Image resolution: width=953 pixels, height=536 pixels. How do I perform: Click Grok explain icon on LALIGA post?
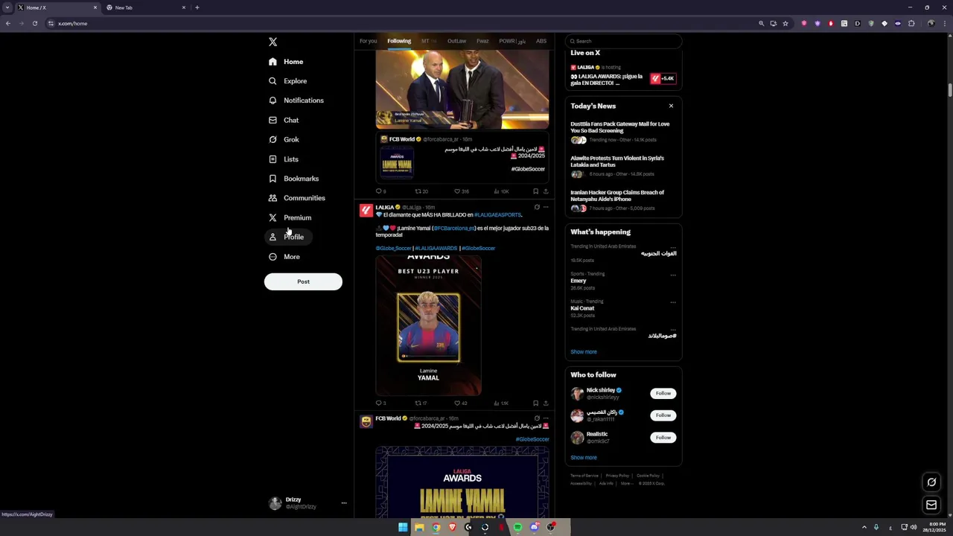(537, 207)
